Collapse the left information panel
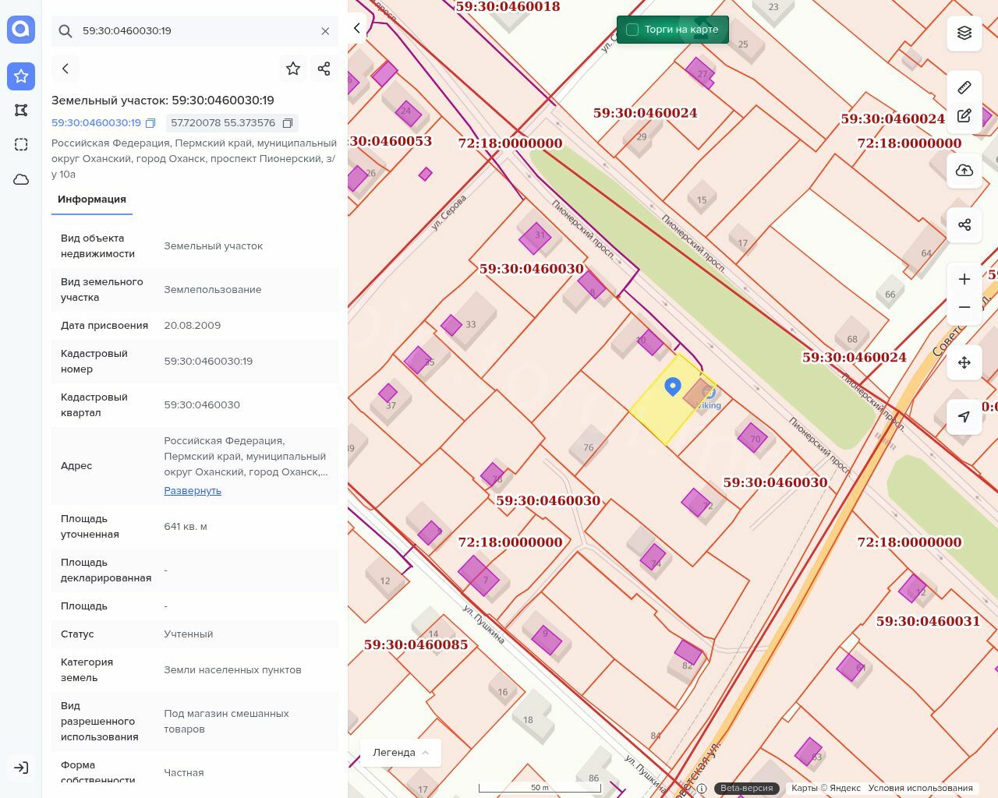 point(357,28)
